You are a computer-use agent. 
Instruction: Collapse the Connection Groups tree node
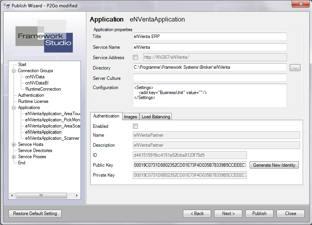14,71
